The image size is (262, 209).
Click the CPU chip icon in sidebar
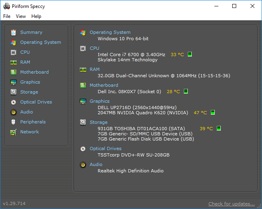[13, 53]
